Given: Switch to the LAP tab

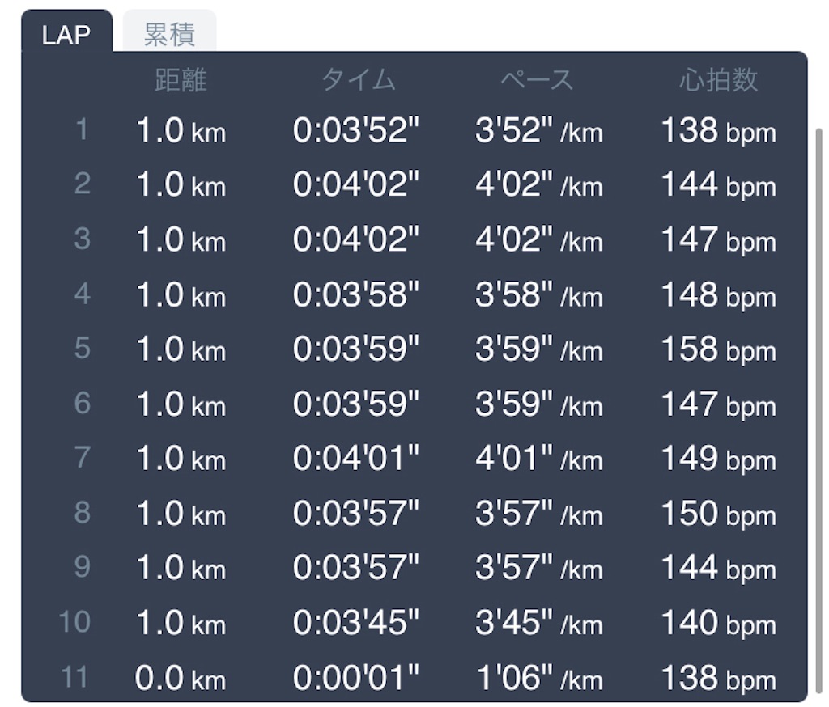Looking at the screenshot, I should click(66, 32).
